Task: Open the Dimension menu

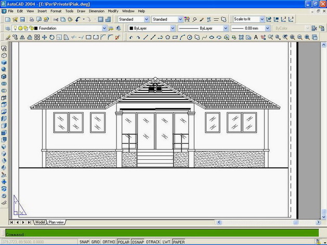Action: tap(96, 10)
